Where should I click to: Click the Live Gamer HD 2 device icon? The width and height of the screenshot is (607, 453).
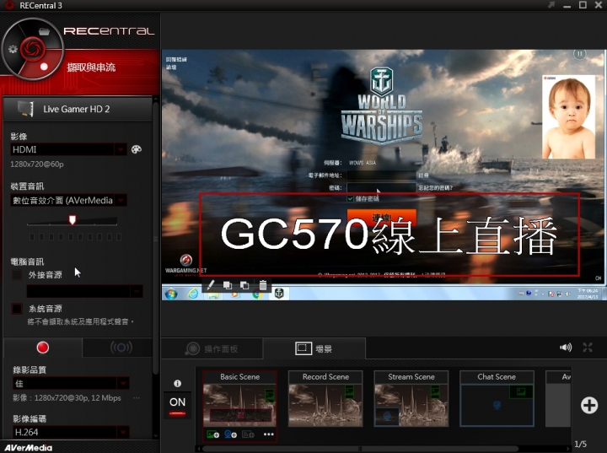26,109
